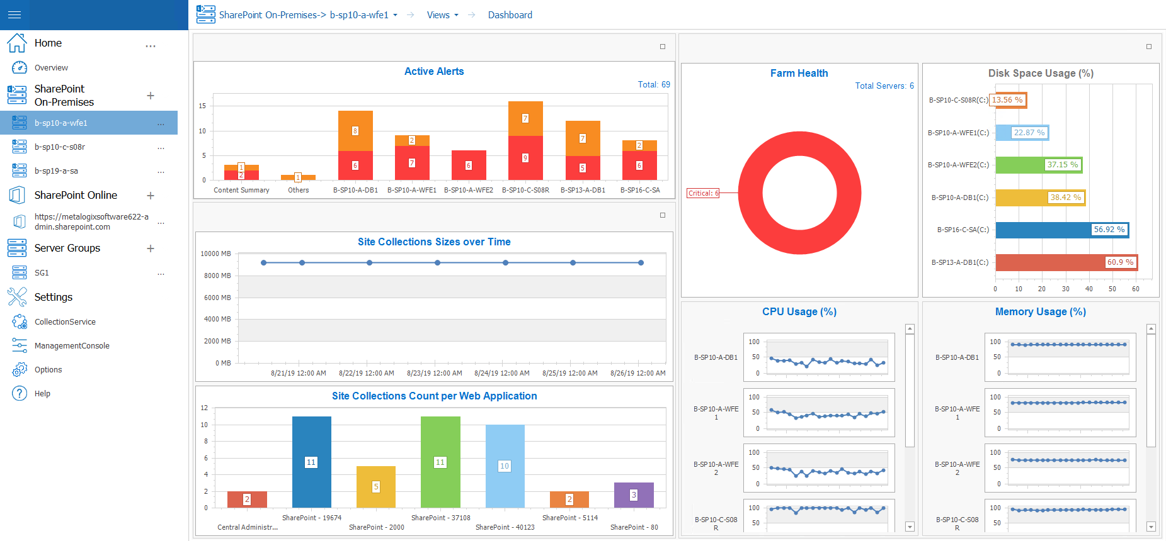Open CollectionService settings
The image size is (1166, 541).
pyautogui.click(x=65, y=321)
